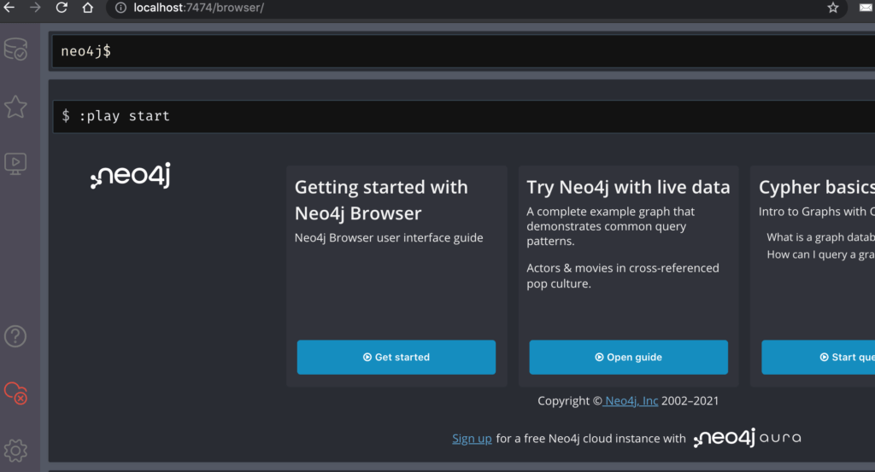
Task: Click 'How can I query a gra...' list item
Action: click(x=820, y=254)
